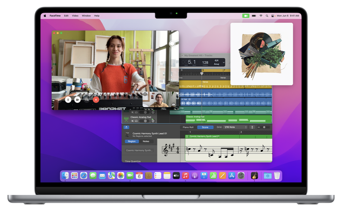Screen dimensions: 342x211
Task: Adjust the editor horizontal zoom slider
Action: tap(264, 127)
